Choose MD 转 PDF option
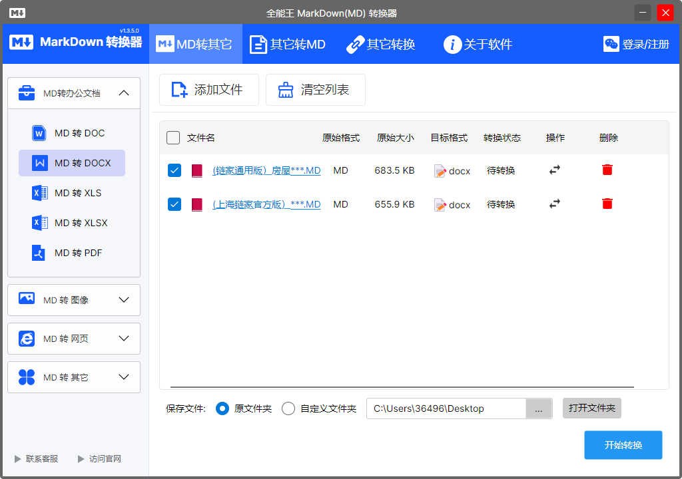 click(x=72, y=253)
